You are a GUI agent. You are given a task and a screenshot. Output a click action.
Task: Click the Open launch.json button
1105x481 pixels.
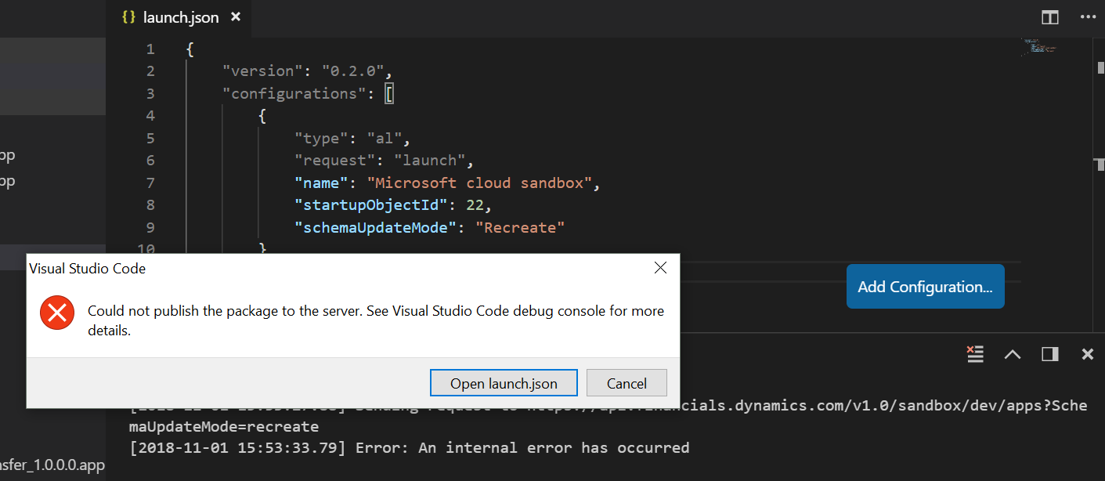pyautogui.click(x=504, y=383)
